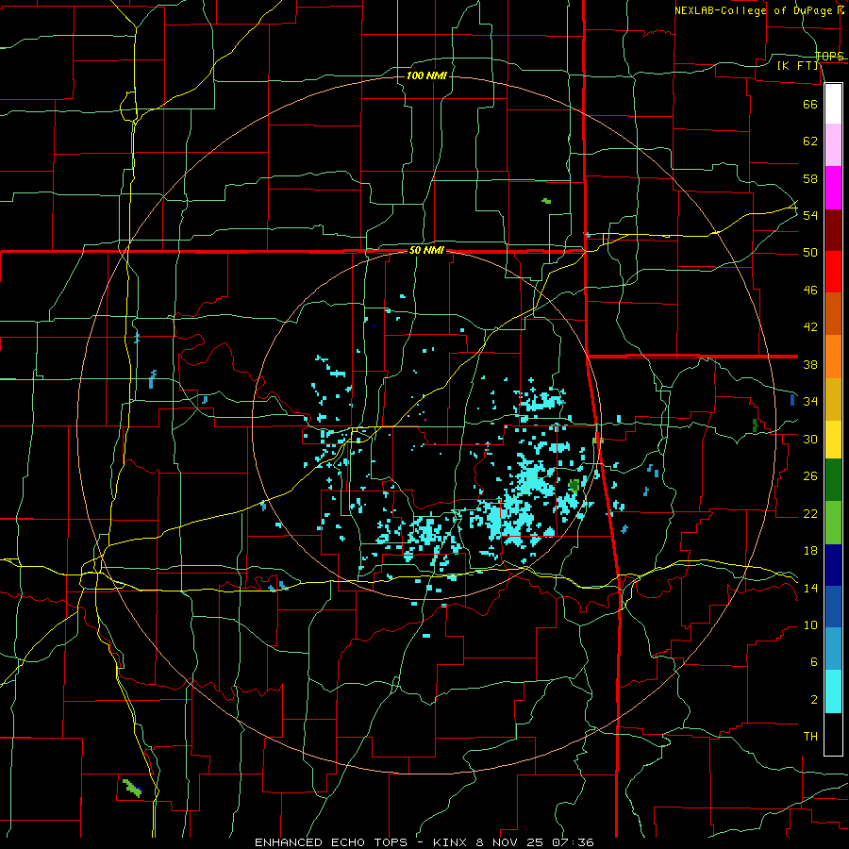Click the TH legend label
Image resolution: width=849 pixels, height=849 pixels.
(x=810, y=736)
